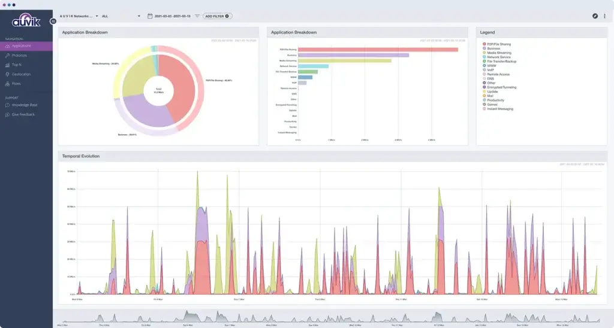
Task: Click the Update legend color dot
Action: (x=484, y=92)
